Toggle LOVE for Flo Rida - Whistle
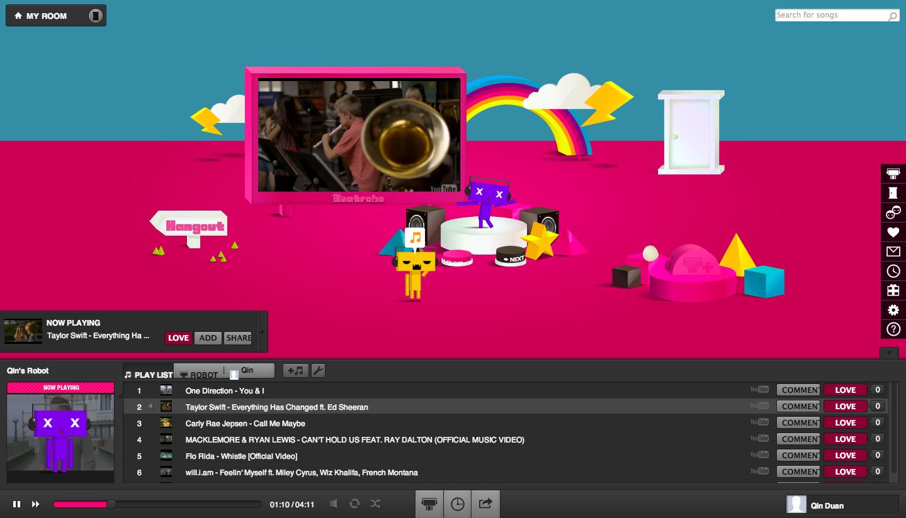Image resolution: width=906 pixels, height=518 pixels. pyautogui.click(x=845, y=455)
